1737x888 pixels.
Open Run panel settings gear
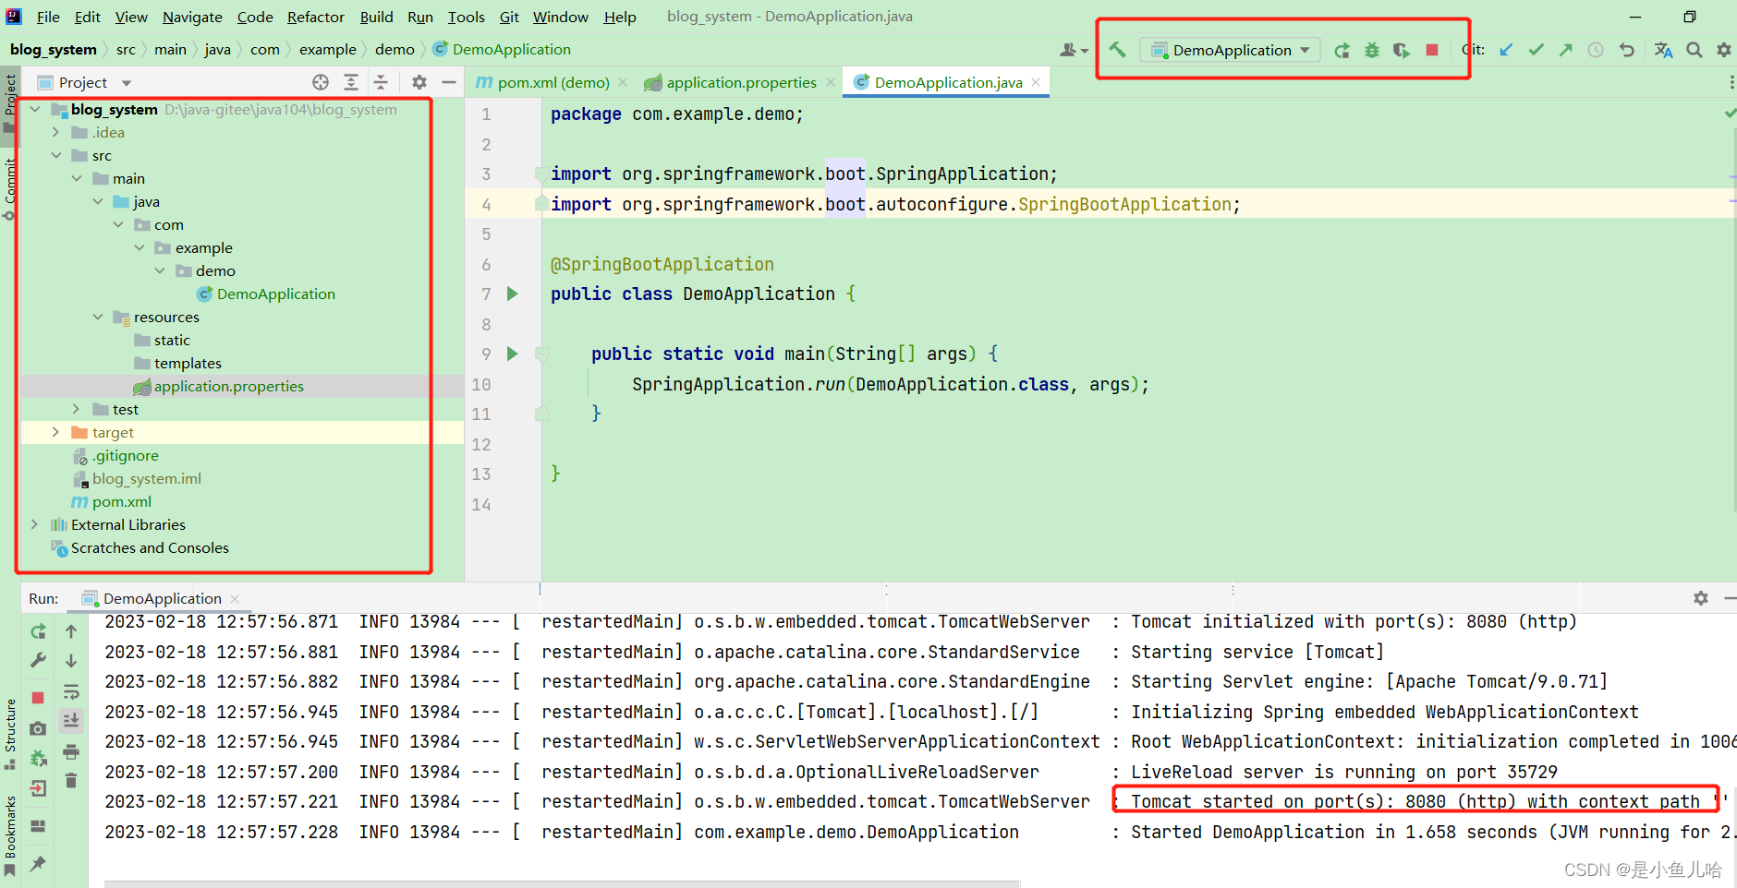pyautogui.click(x=1701, y=598)
